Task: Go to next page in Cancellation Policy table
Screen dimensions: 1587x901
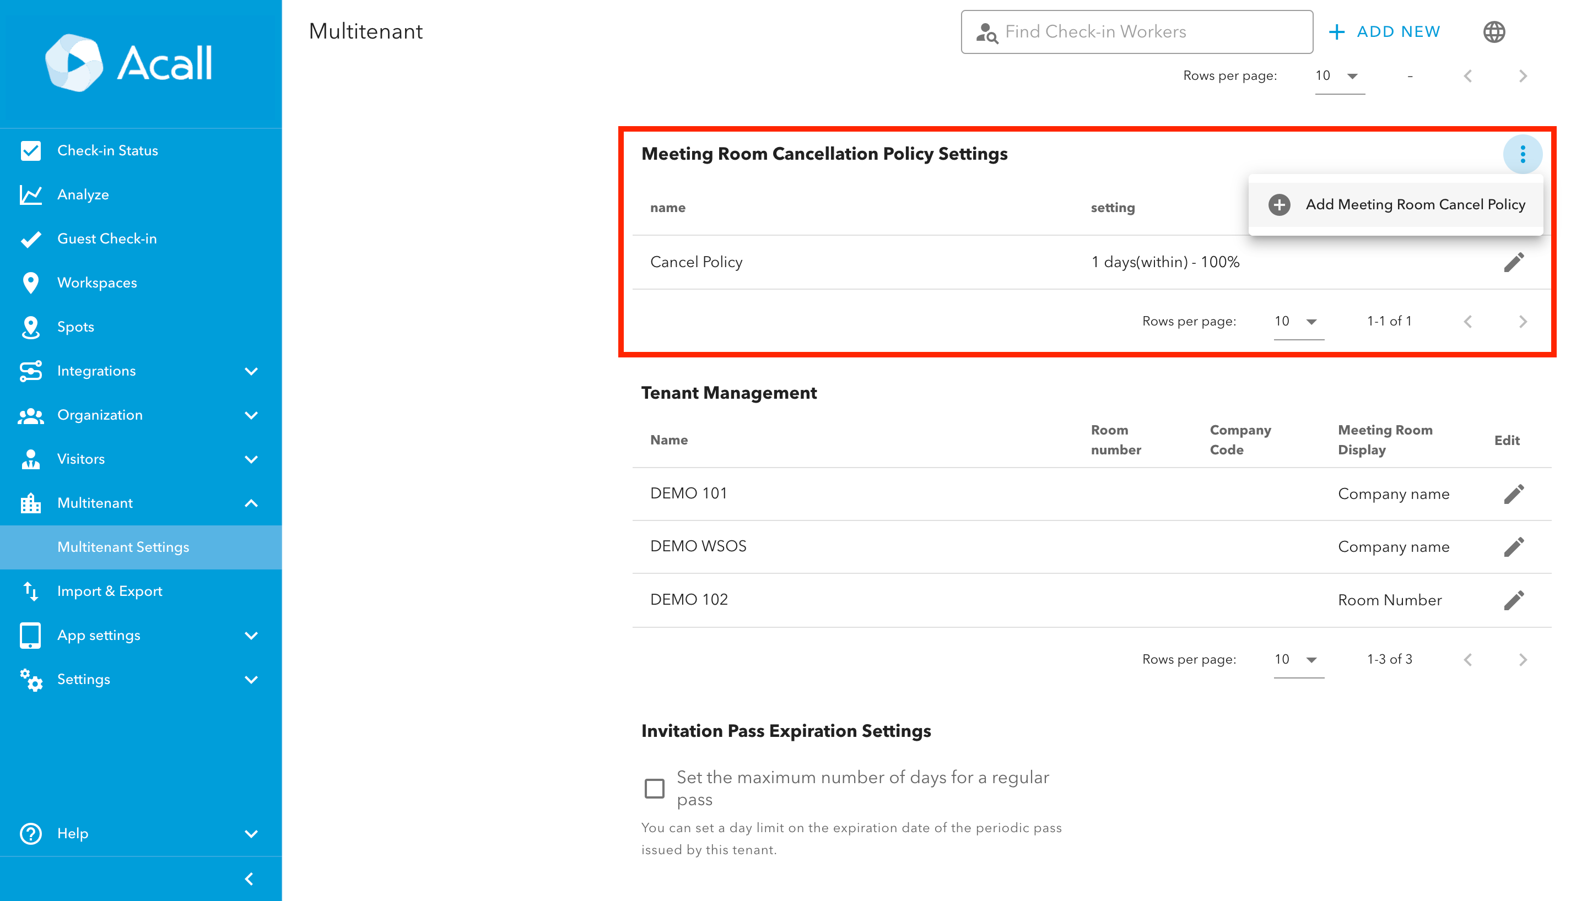Action: (1523, 321)
